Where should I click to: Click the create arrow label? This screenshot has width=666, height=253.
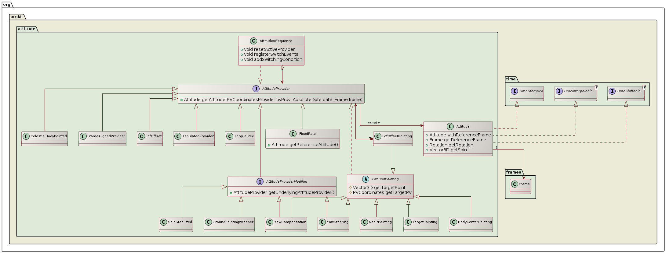(x=374, y=123)
